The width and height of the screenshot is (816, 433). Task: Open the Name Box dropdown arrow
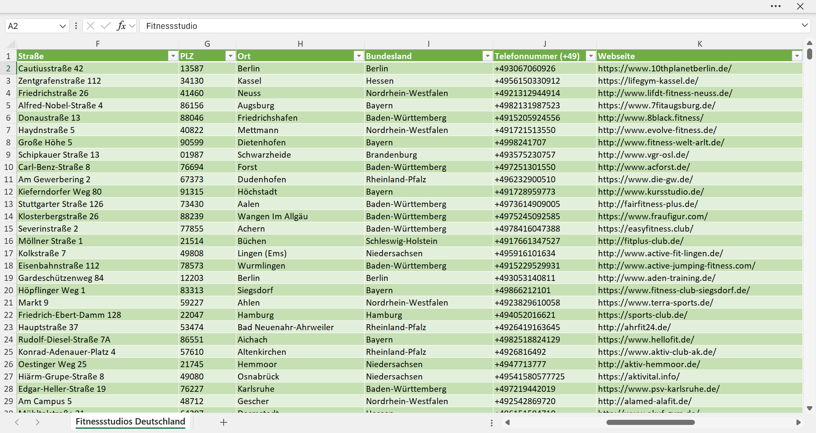tap(62, 26)
